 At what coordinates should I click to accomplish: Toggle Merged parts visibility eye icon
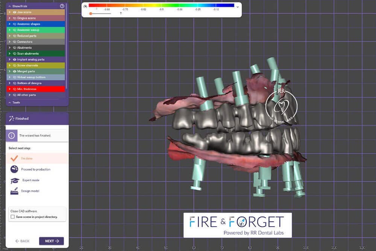(x=15, y=71)
